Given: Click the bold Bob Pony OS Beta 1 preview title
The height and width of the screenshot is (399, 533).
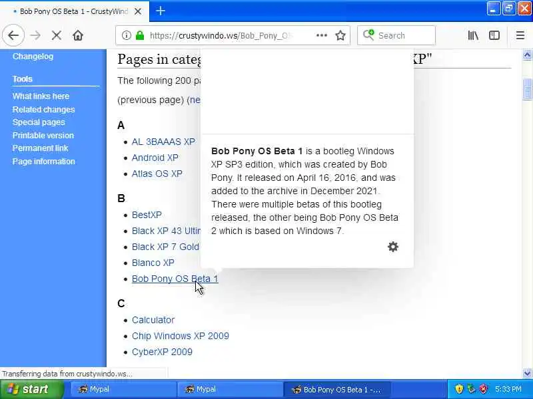Looking at the screenshot, I should coord(257,151).
